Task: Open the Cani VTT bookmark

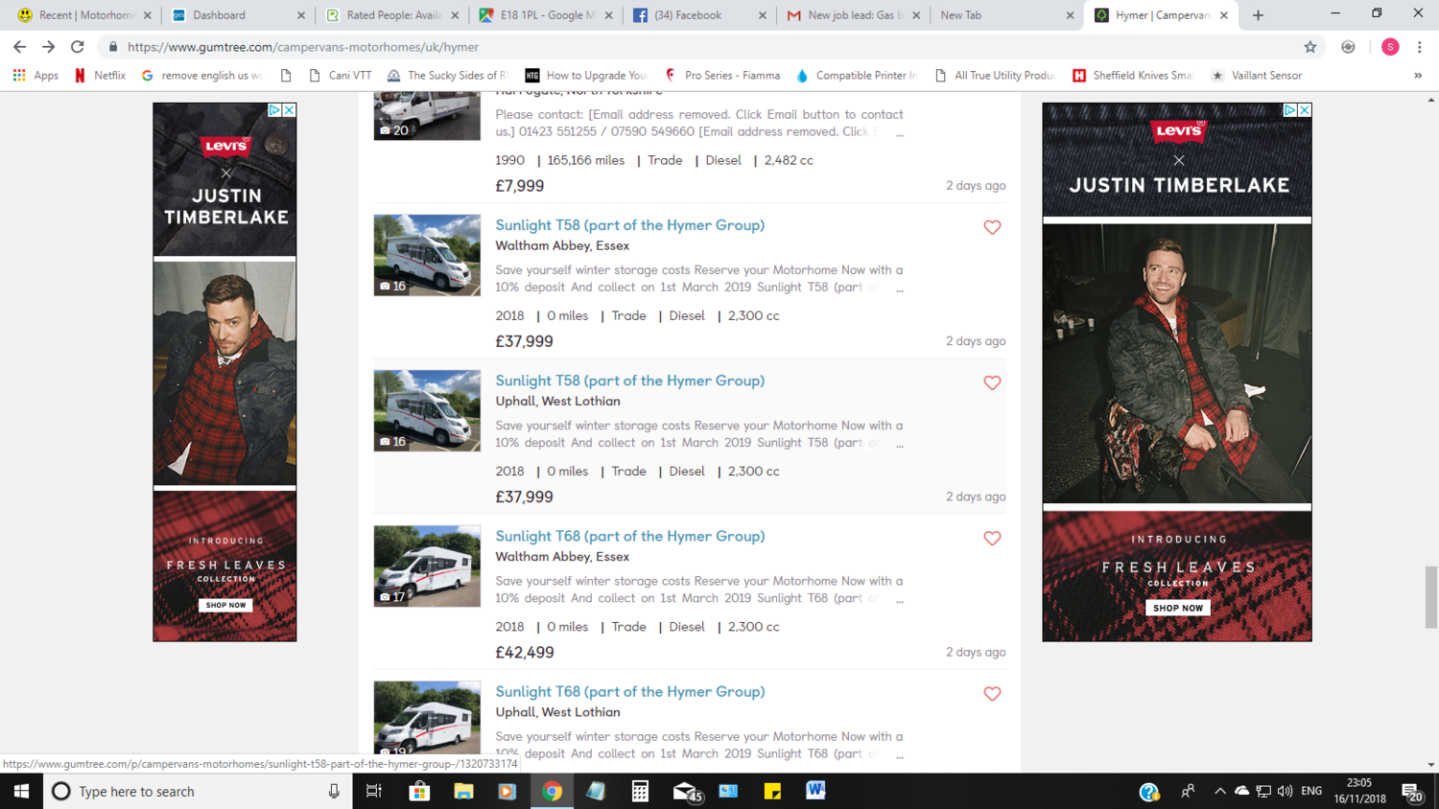Action: pos(340,75)
